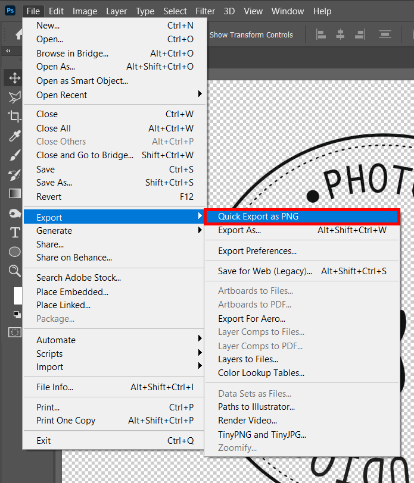Select Render Video...
The height and width of the screenshot is (483, 414).
pos(302,420)
